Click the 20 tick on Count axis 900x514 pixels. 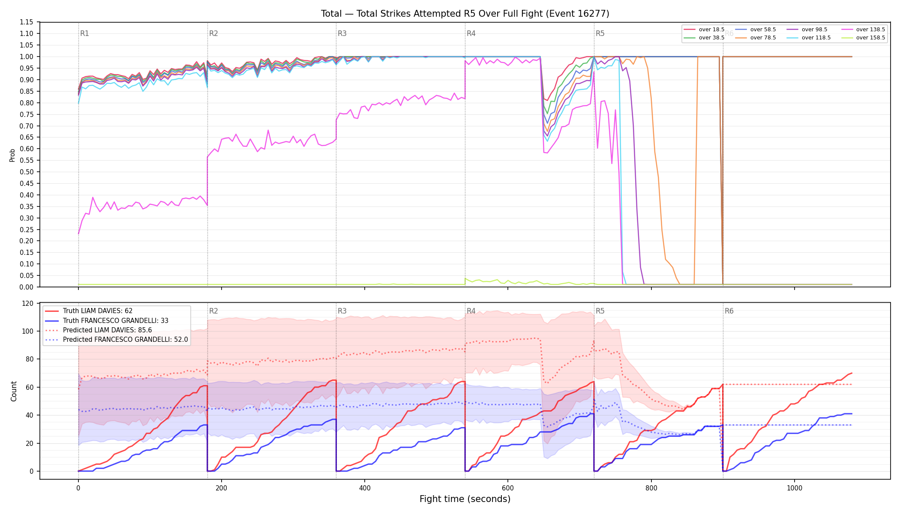[x=30, y=443]
